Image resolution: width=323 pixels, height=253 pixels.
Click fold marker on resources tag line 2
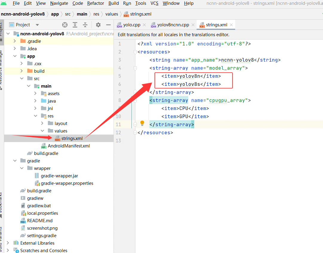(135, 52)
